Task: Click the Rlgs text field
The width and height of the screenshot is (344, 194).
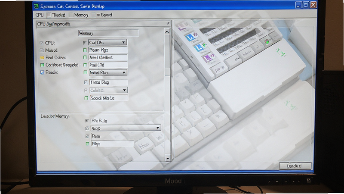Action: [113, 144]
